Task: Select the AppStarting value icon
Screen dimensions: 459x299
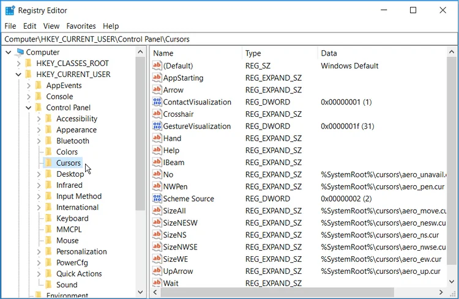Action: coord(157,78)
